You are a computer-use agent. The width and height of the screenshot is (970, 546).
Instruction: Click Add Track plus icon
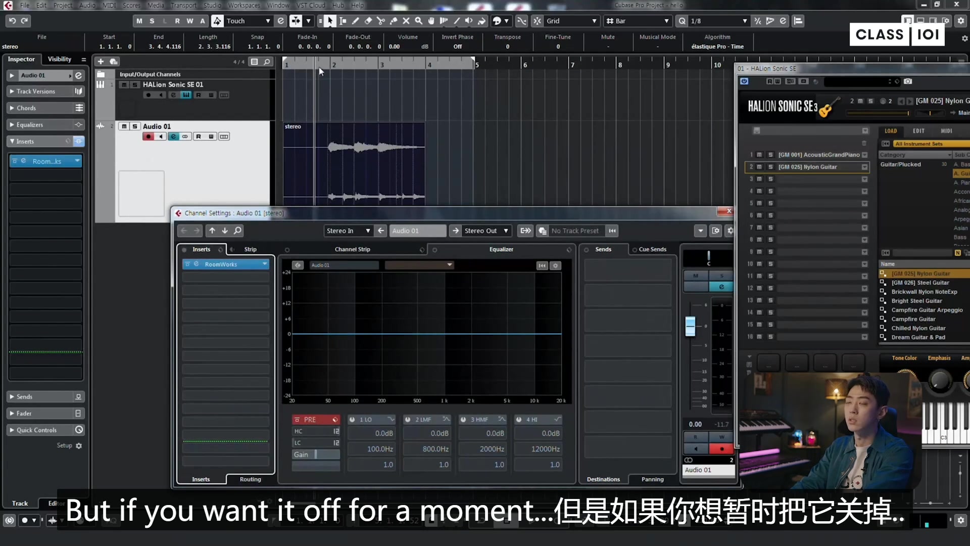(101, 62)
